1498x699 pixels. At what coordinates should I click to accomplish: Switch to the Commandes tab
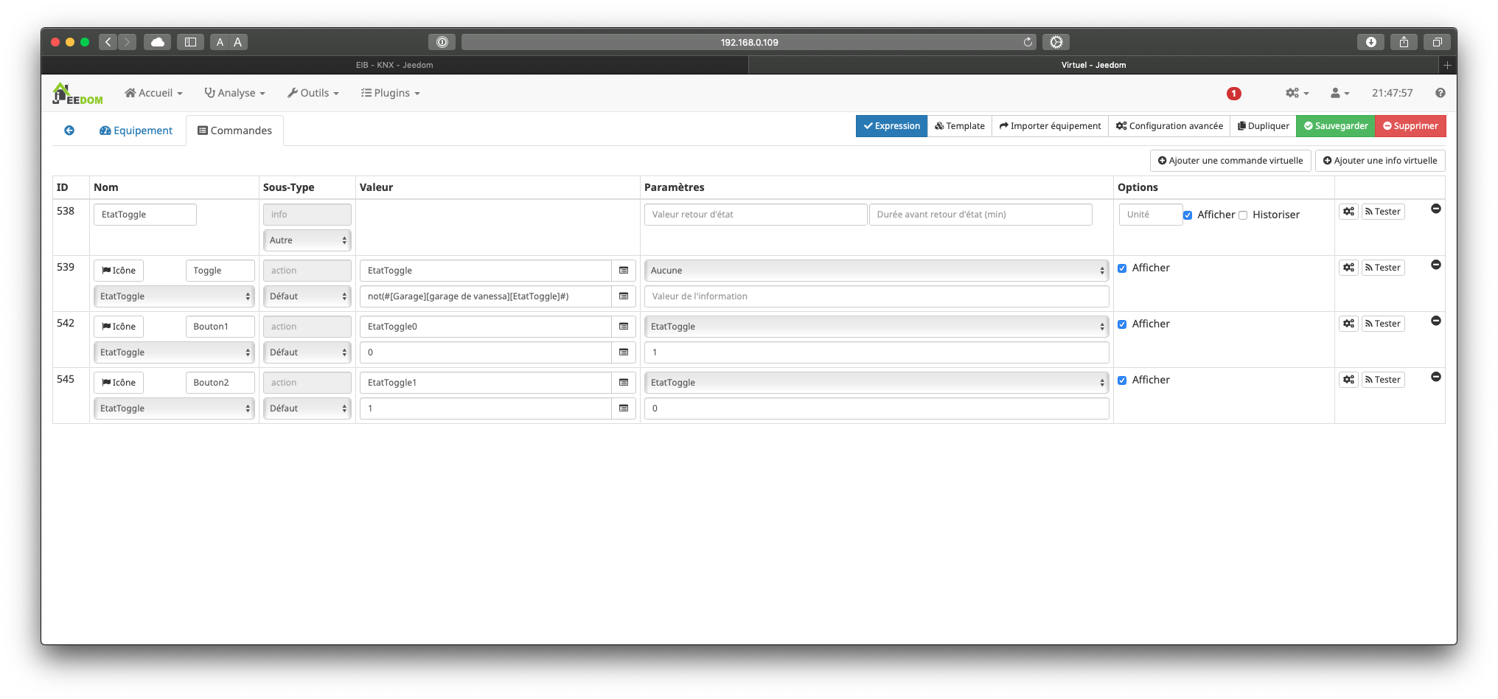pyautogui.click(x=234, y=131)
